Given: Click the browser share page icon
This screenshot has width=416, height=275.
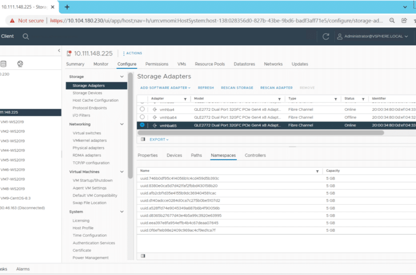Looking at the screenshot, I should click(404, 21).
